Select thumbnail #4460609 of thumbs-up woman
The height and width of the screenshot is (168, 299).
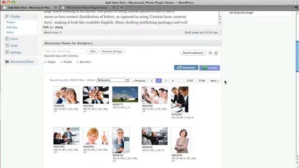coord(96,136)
